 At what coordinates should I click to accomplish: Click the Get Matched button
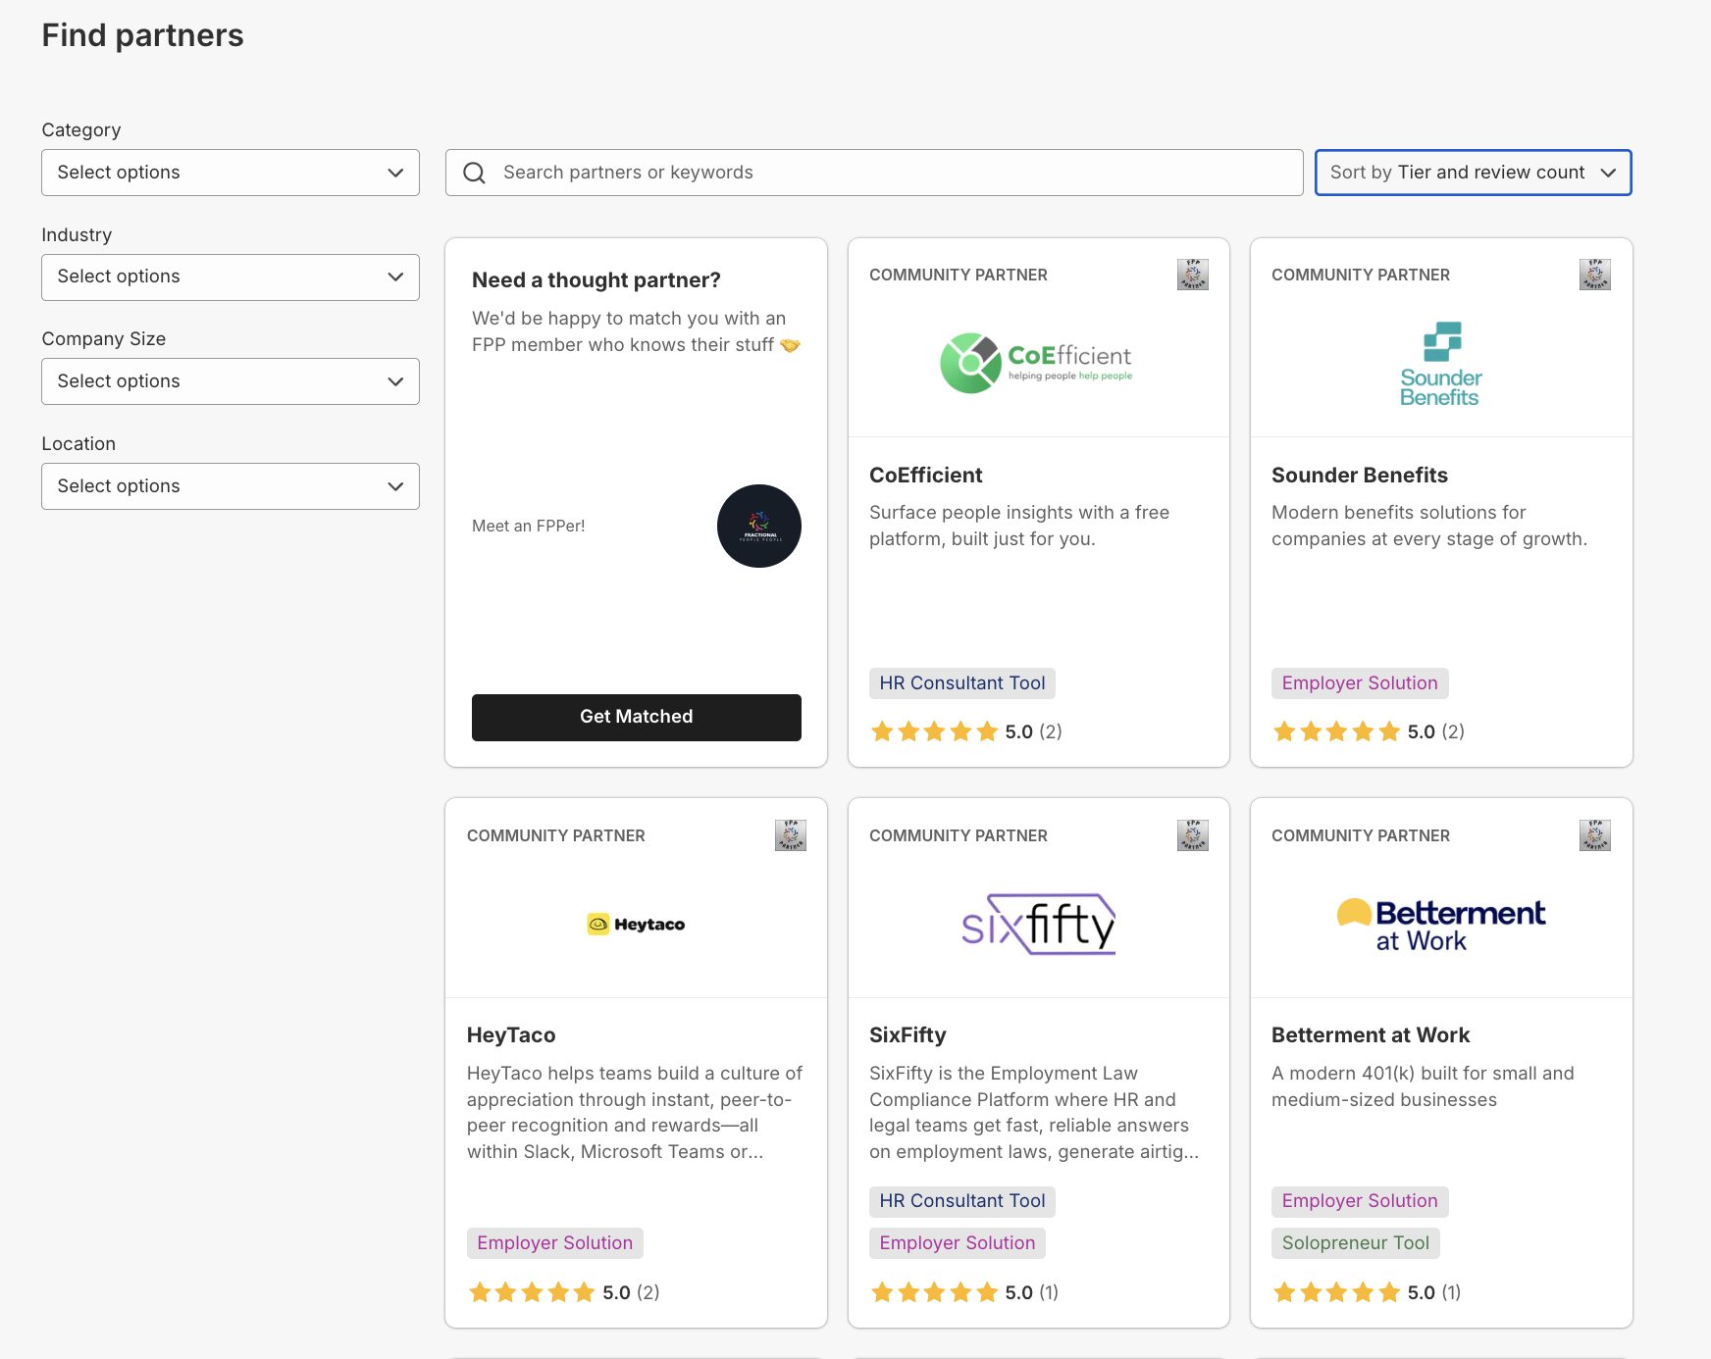[x=636, y=717]
